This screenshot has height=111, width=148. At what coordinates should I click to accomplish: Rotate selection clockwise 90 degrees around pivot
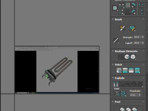(x=134, y=12)
